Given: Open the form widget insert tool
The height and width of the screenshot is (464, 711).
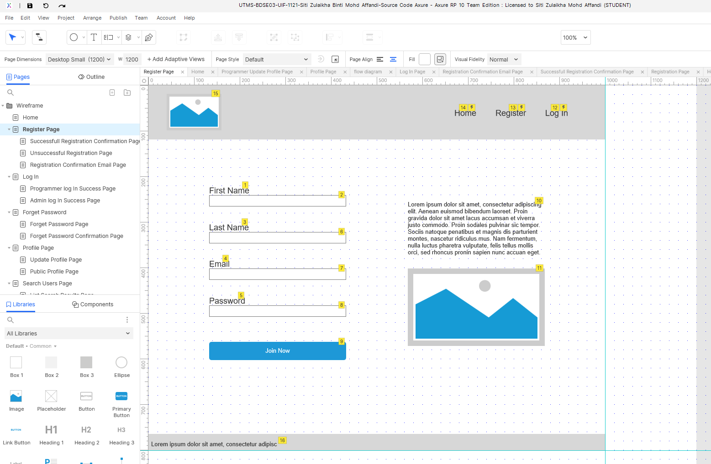Looking at the screenshot, I should click(109, 37).
